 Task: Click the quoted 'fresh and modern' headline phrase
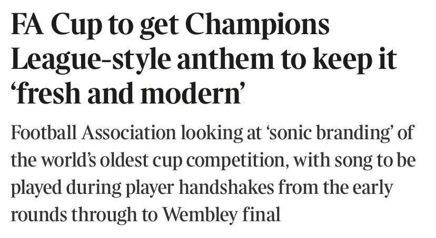point(129,96)
